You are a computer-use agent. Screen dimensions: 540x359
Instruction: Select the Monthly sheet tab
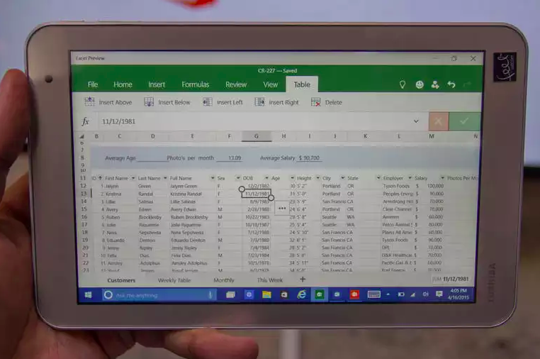(224, 280)
